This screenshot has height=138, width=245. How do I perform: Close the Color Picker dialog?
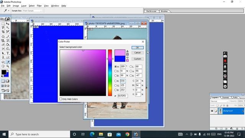tap(143, 42)
